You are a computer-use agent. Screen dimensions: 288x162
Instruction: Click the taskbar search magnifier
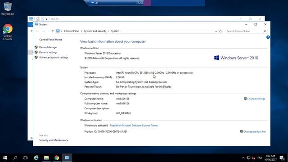(x=15, y=158)
